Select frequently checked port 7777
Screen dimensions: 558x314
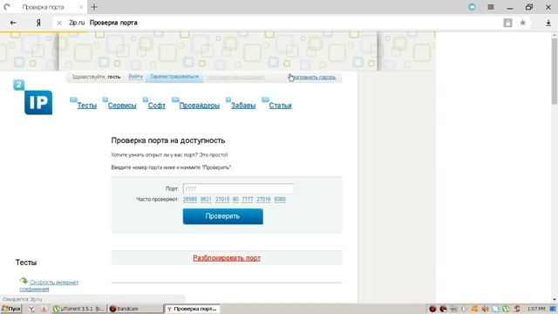248,200
